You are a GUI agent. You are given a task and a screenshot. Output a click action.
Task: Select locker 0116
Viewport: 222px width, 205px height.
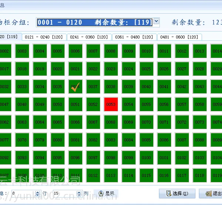coord(164,175)
